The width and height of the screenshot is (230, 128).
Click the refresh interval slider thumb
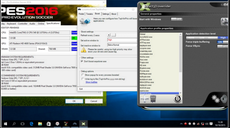pyautogui.click(x=113, y=35)
